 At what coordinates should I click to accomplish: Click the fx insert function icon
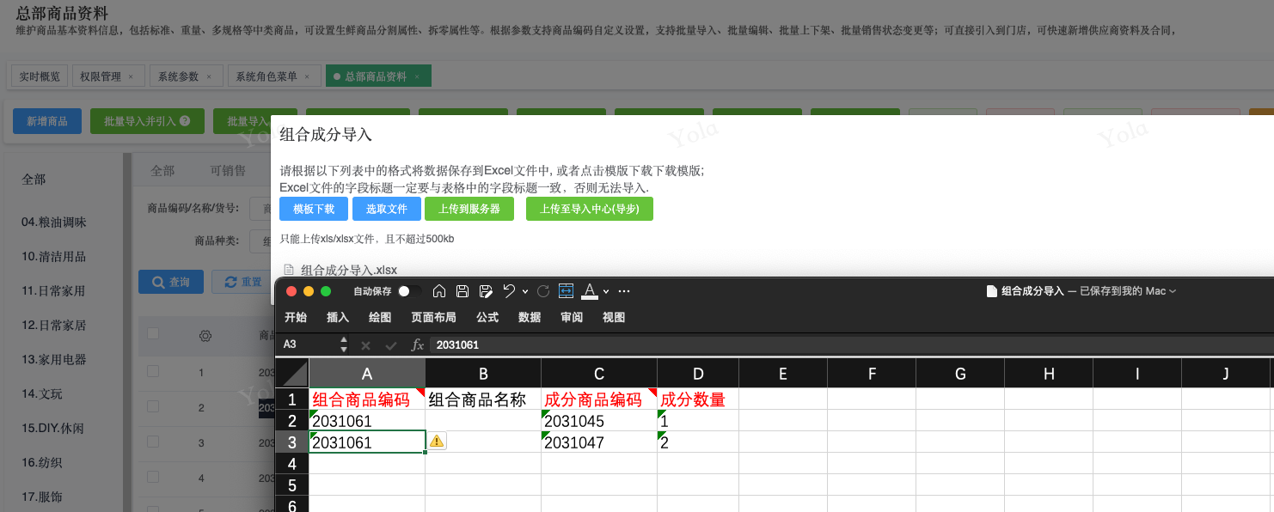tap(418, 344)
